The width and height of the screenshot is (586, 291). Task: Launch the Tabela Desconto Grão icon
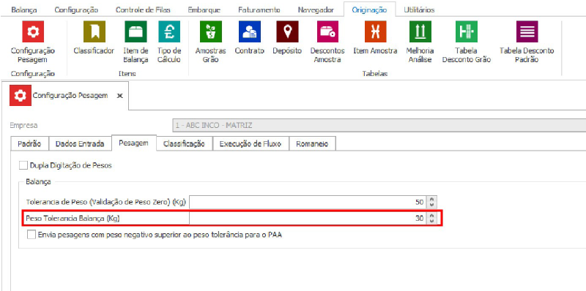pos(467,31)
